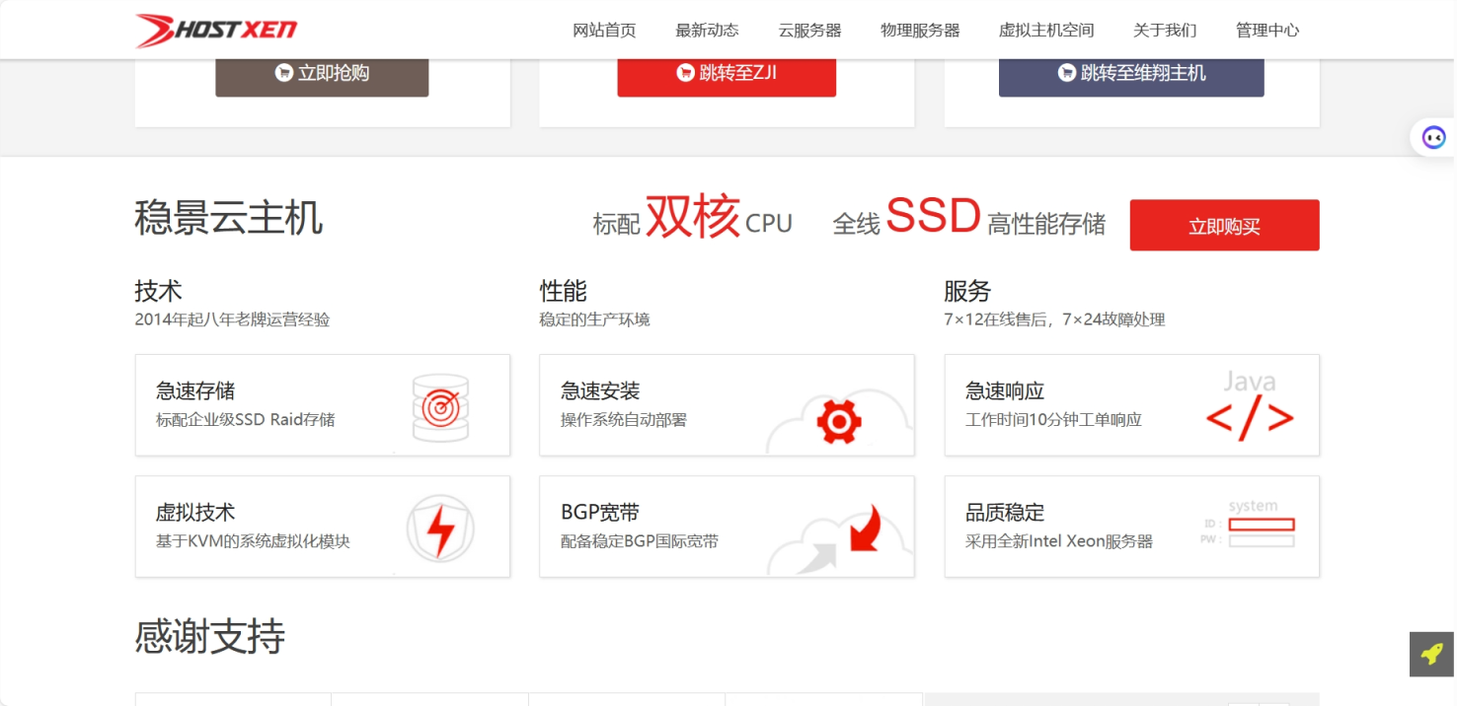Open the chat assistant robot icon
The width and height of the screenshot is (1457, 706).
[1433, 137]
